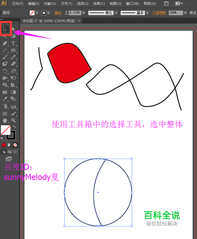The width and height of the screenshot is (197, 239).
Task: Open the 效果(C) menu
Action: pyautogui.click(x=99, y=4)
